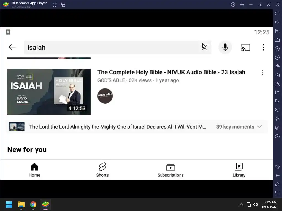This screenshot has height=211, width=282.
Task: Click the isaiah search input field
Action: coord(118,47)
